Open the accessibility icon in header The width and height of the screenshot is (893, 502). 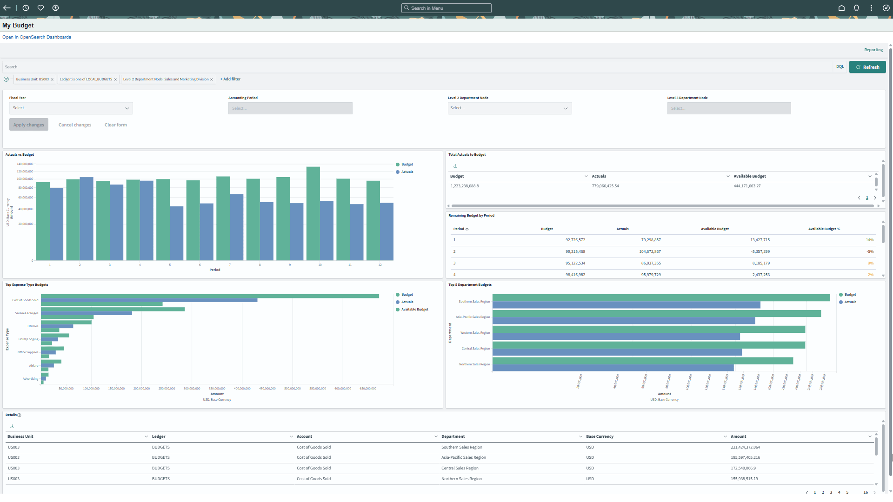(x=55, y=8)
